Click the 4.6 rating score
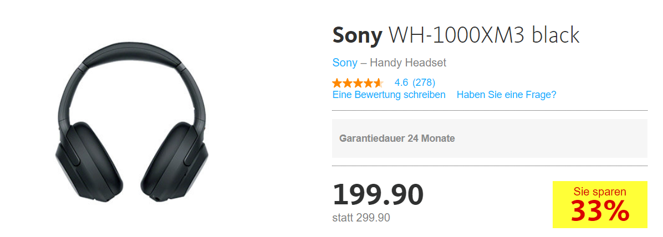663x237 pixels. coord(401,83)
